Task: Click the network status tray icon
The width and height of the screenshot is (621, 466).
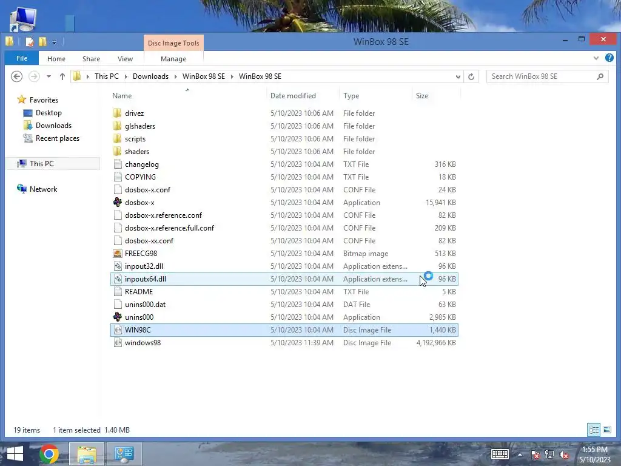Action: click(x=549, y=454)
